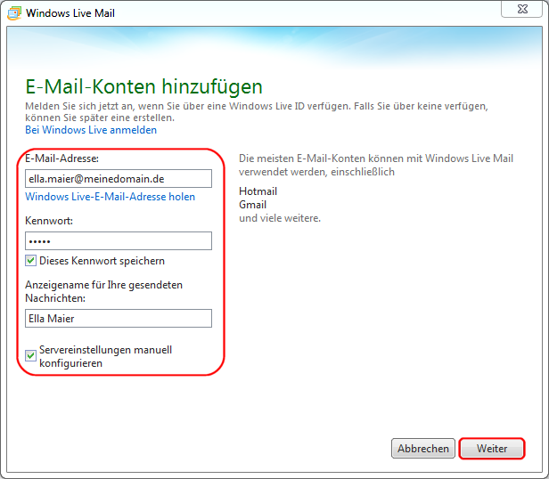Select the Anzeigename field containing Ella Maier
Screen dimensions: 549x479
pyautogui.click(x=118, y=319)
